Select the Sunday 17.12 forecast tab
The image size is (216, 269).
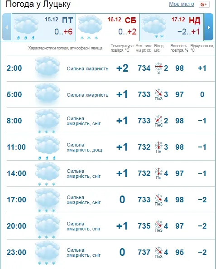tap(172, 27)
